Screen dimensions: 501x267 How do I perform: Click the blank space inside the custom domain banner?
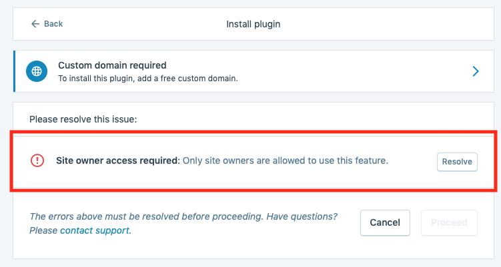coord(352,71)
